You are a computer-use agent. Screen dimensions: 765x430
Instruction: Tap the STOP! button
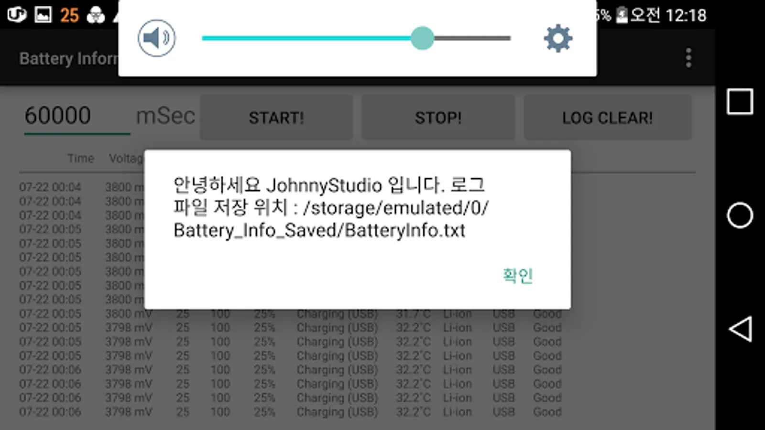pos(438,118)
